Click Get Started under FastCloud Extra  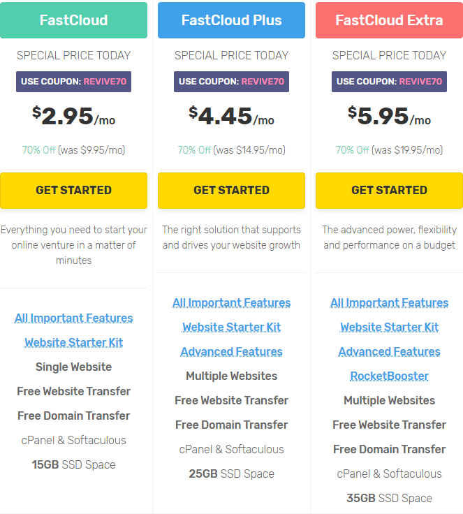[389, 190]
